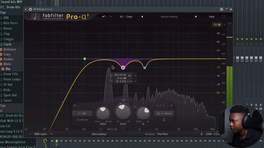The image size is (264, 148).
Task: Open the band shape icon in the tooltip
Action: tap(111, 81)
